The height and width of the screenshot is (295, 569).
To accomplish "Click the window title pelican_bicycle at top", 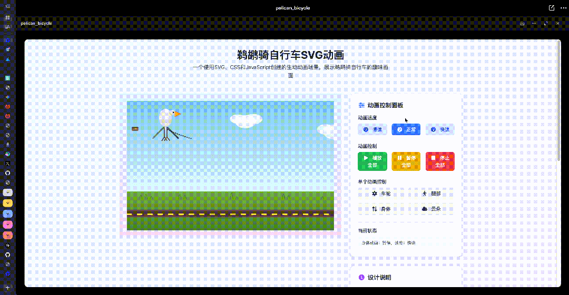I will 292,7.
